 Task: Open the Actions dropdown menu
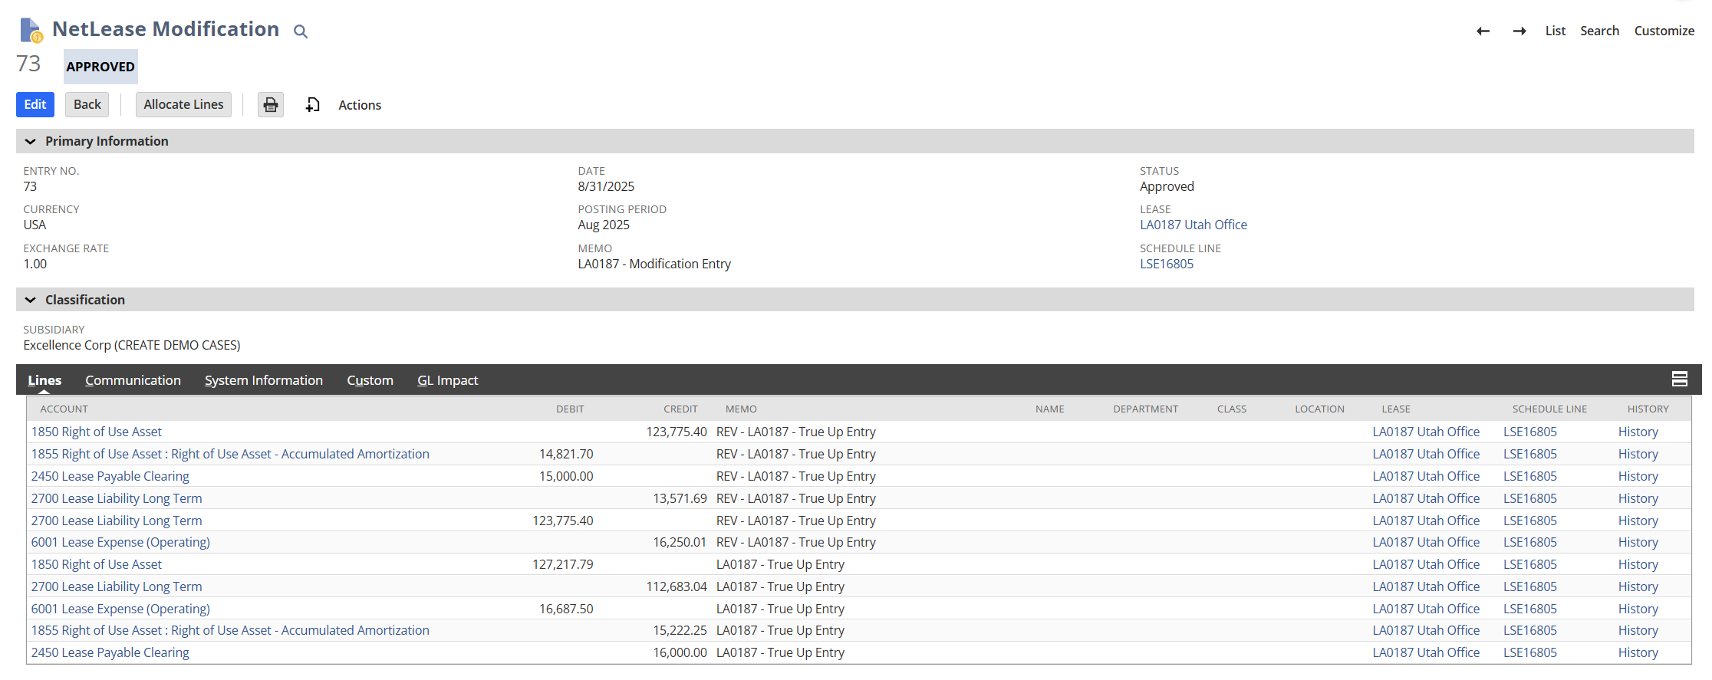360,105
